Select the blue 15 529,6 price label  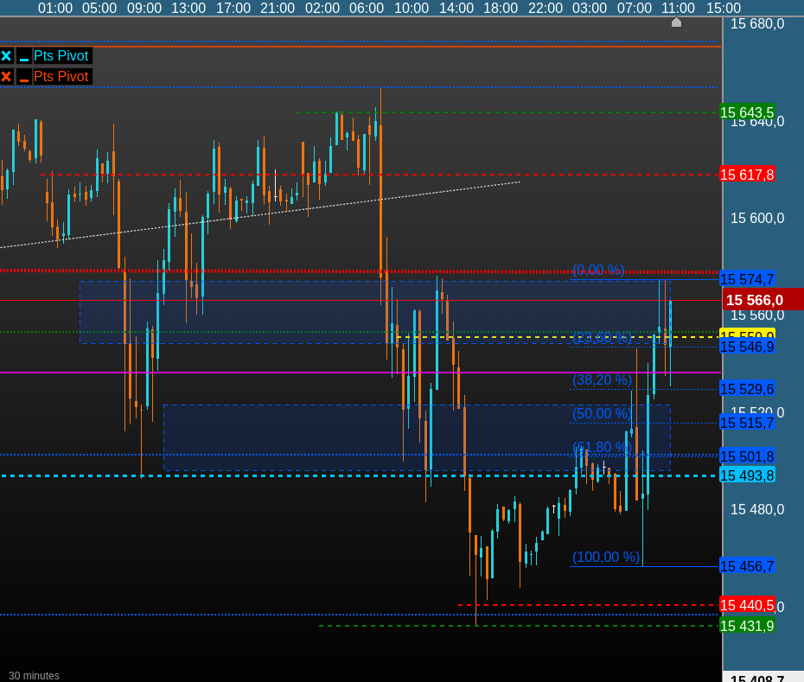pyautogui.click(x=747, y=389)
